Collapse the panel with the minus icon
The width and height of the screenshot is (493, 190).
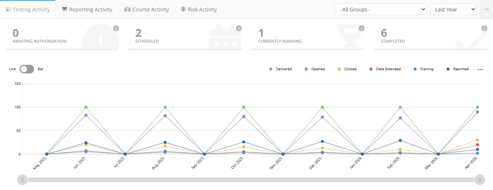[487, 10]
